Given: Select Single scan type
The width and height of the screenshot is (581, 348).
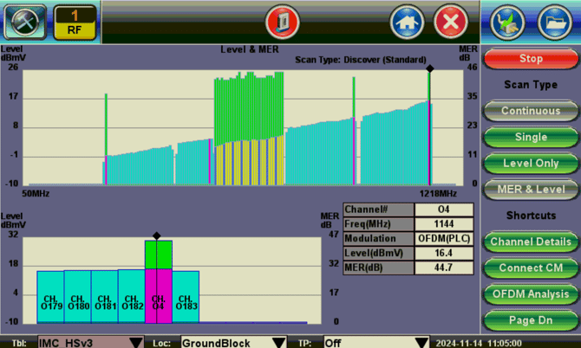Looking at the screenshot, I should click(531, 137).
